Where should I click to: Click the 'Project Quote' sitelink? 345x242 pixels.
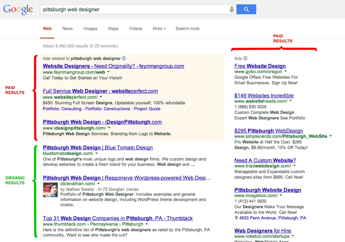(x=147, y=109)
